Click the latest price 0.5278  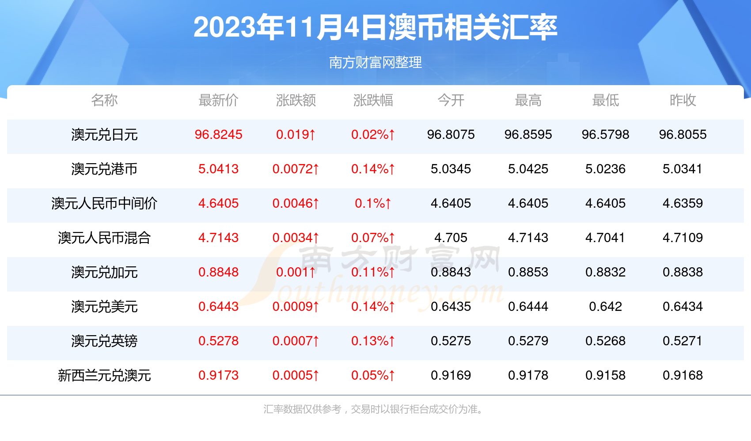[218, 341]
